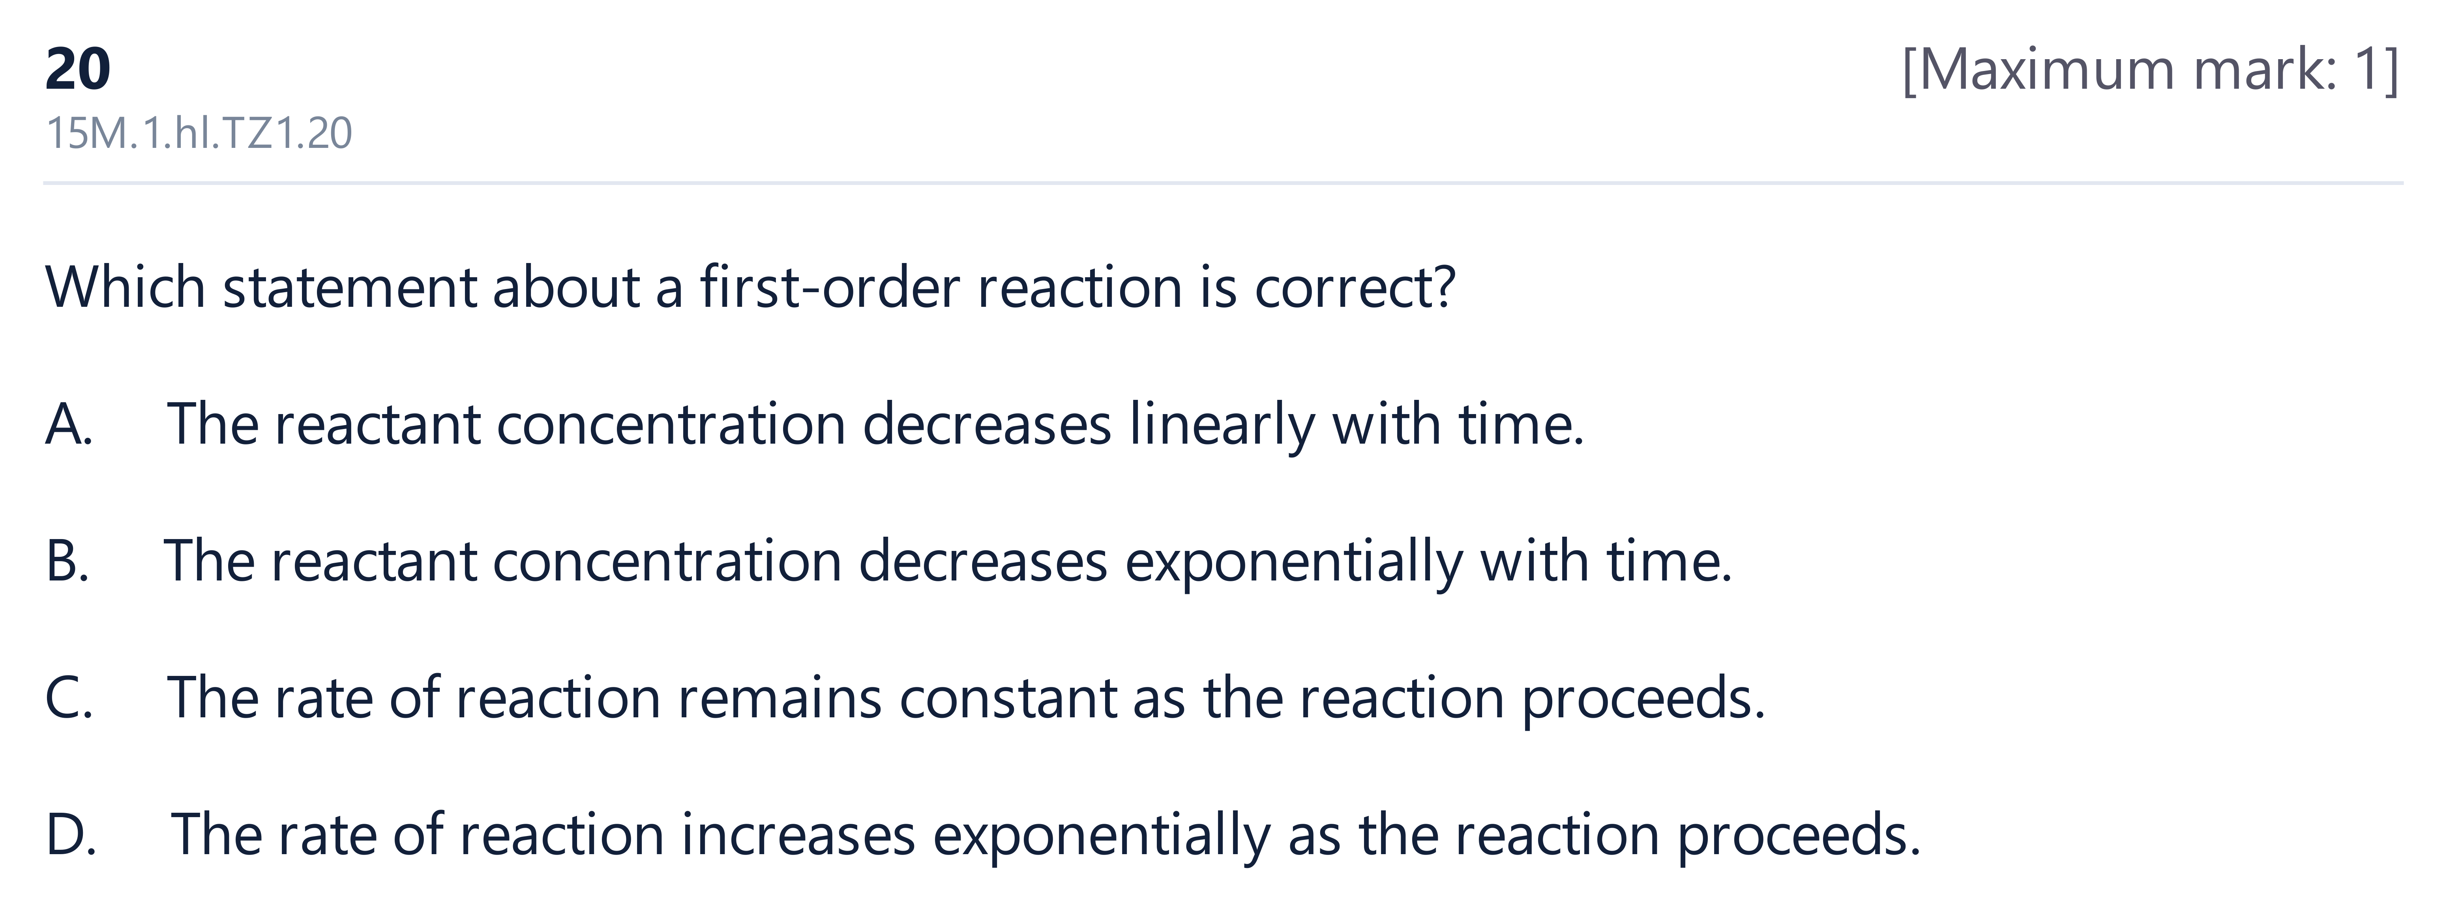The height and width of the screenshot is (907, 2447).
Task: Click the horizontal divider under the header
Action: tap(1223, 182)
